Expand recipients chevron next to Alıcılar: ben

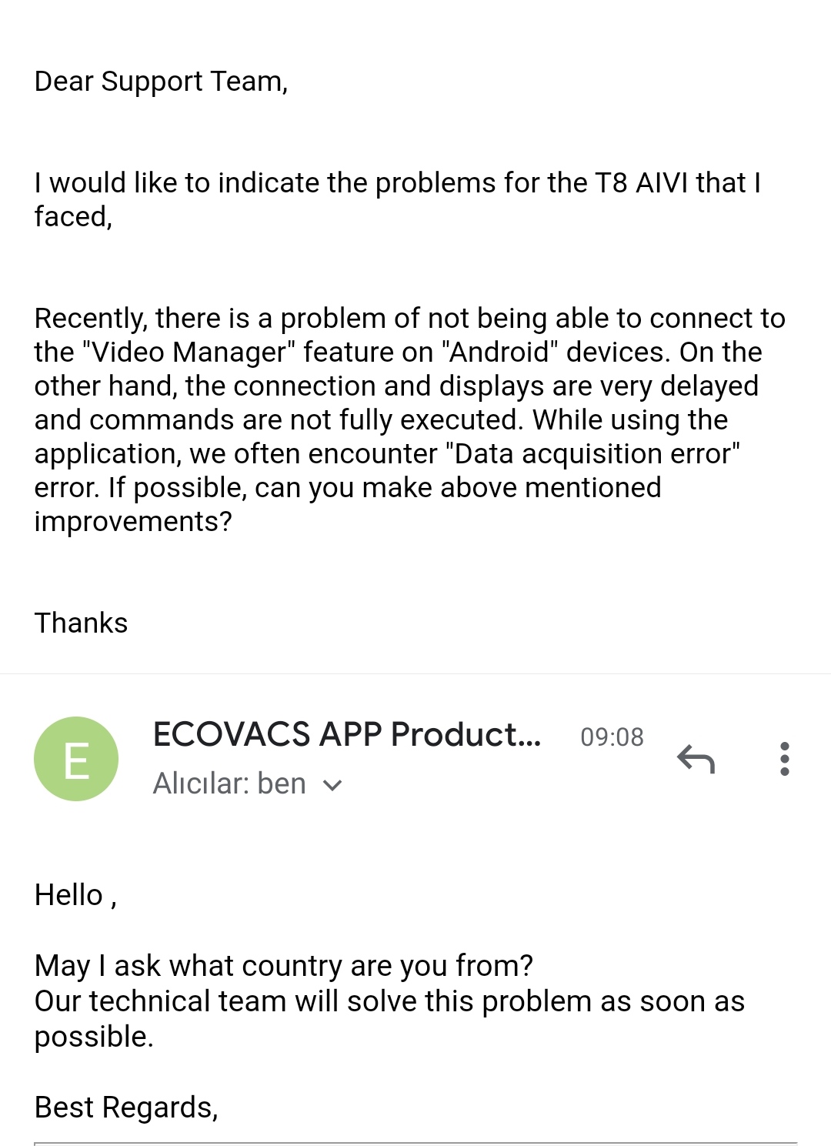pos(332,785)
